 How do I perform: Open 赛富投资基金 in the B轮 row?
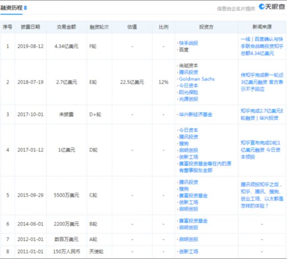[x=193, y=221]
